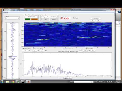Click the Setup File path field

(x=49, y=17)
